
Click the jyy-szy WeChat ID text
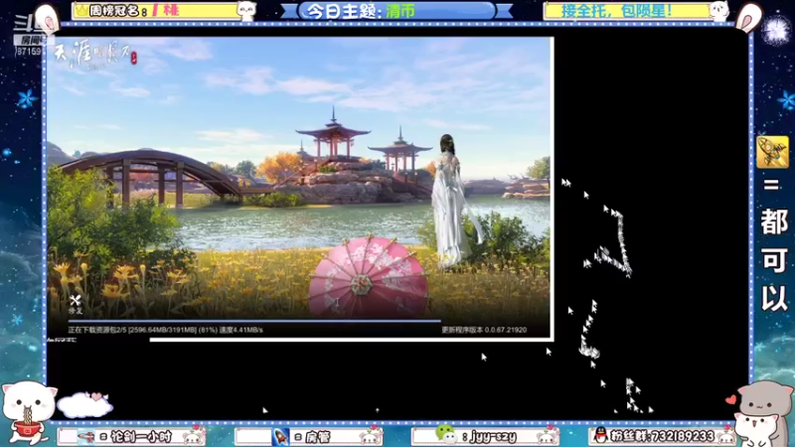493,436
